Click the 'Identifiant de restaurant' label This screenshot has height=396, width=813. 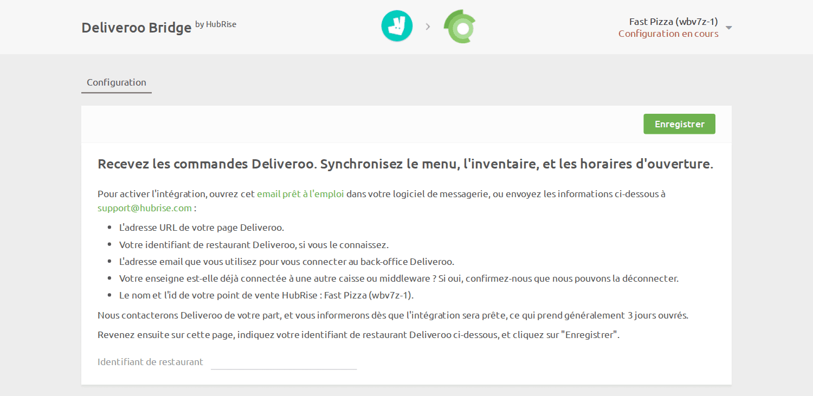(150, 362)
